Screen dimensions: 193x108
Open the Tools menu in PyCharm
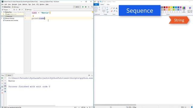pyautogui.click(x=33, y=4)
